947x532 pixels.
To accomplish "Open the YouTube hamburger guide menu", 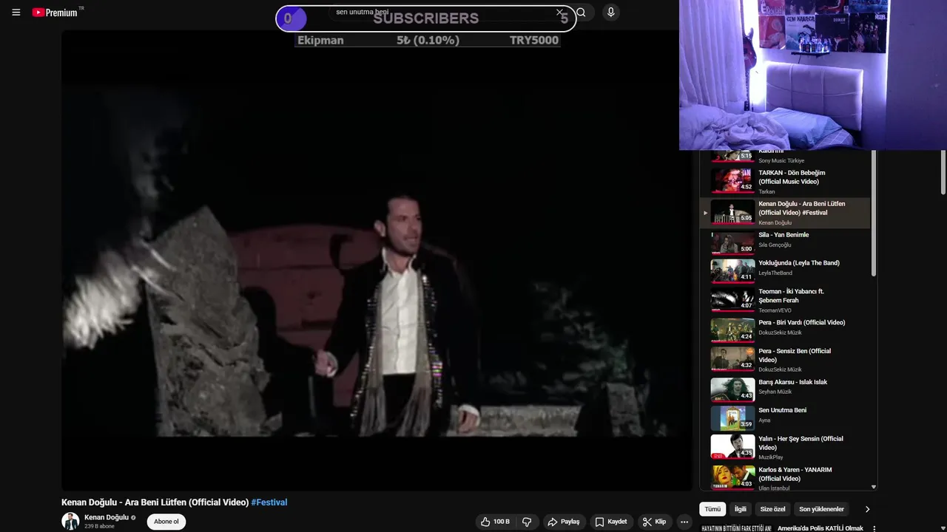I will tap(16, 13).
